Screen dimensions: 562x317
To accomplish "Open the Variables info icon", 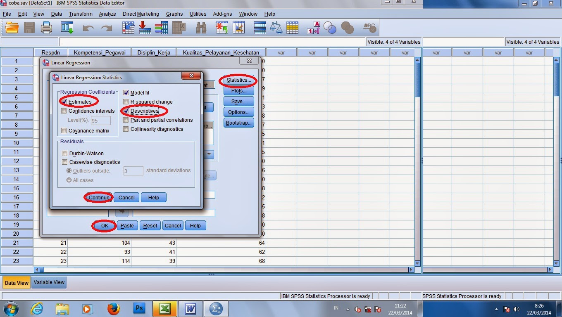I will 161,28.
